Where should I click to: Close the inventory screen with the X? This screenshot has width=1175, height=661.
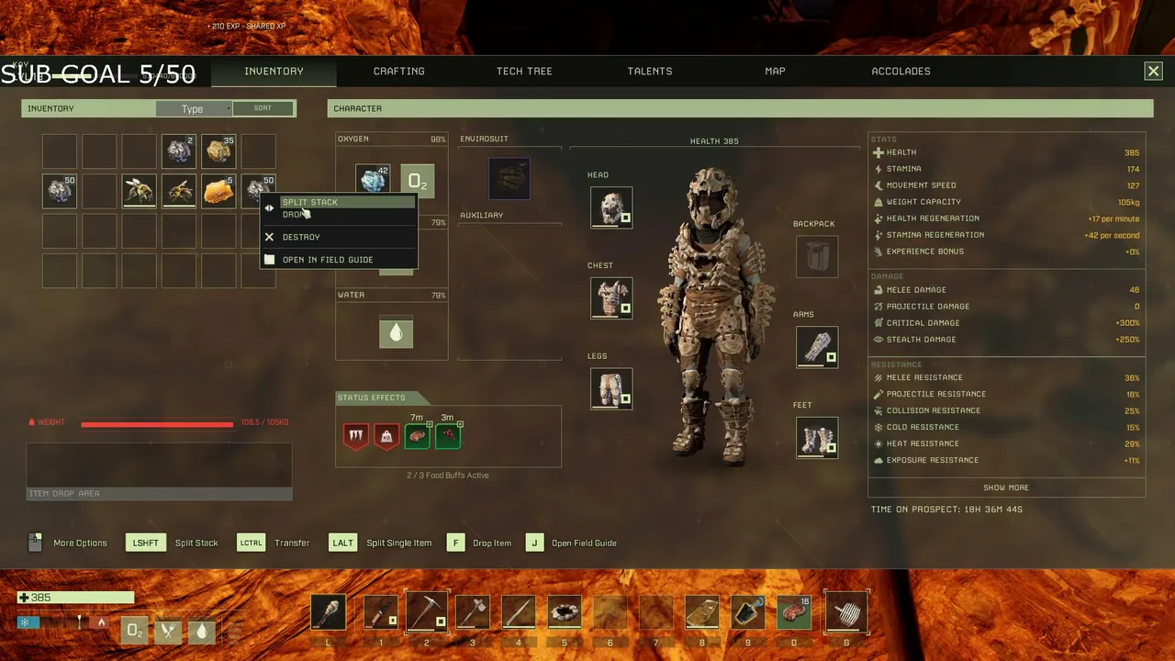click(1153, 71)
